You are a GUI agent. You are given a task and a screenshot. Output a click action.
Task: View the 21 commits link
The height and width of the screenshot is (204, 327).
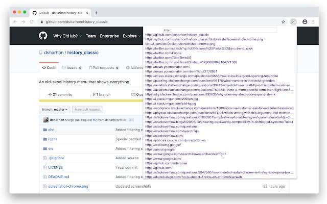pos(60,94)
